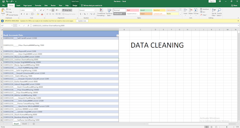Copy the selected cell

click(x=9, y=12)
